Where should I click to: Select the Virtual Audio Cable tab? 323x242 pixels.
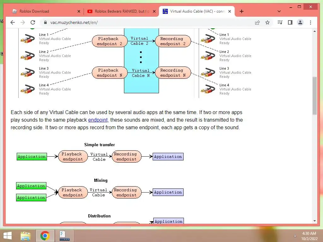(197, 11)
